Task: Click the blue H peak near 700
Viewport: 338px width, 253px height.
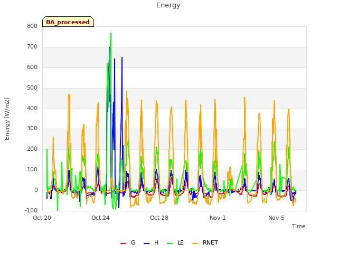Action: [109, 47]
